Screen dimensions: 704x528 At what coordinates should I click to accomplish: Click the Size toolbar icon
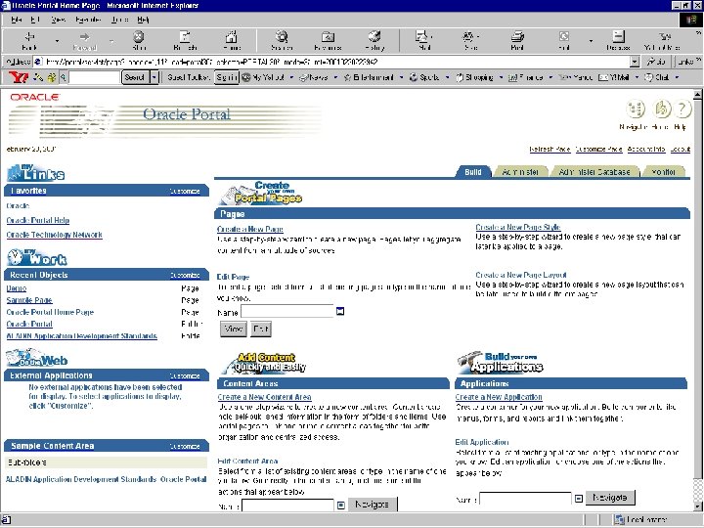(470, 40)
